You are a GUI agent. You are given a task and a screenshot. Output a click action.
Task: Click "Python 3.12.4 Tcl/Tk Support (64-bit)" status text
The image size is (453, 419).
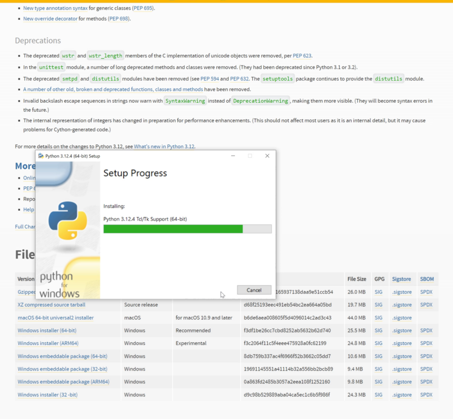(145, 219)
